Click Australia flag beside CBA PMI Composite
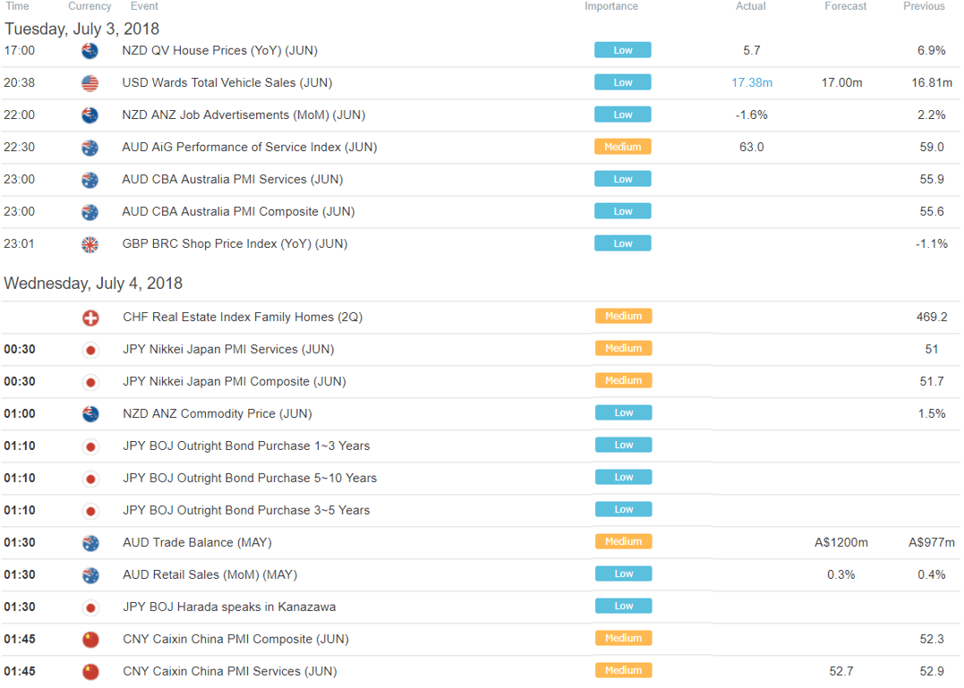964x688 pixels. coord(90,212)
